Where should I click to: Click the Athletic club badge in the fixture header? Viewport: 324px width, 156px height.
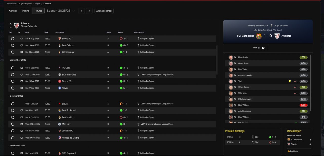(16, 25)
